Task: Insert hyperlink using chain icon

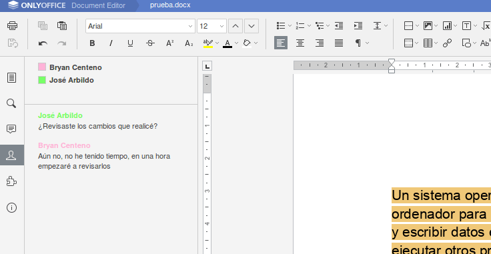Action: click(447, 43)
